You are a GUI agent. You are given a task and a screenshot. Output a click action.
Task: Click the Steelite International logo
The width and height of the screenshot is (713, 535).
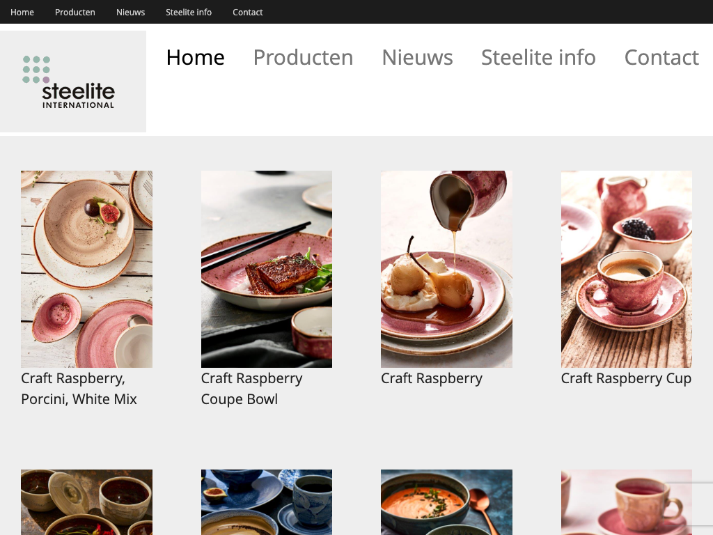[x=72, y=82]
